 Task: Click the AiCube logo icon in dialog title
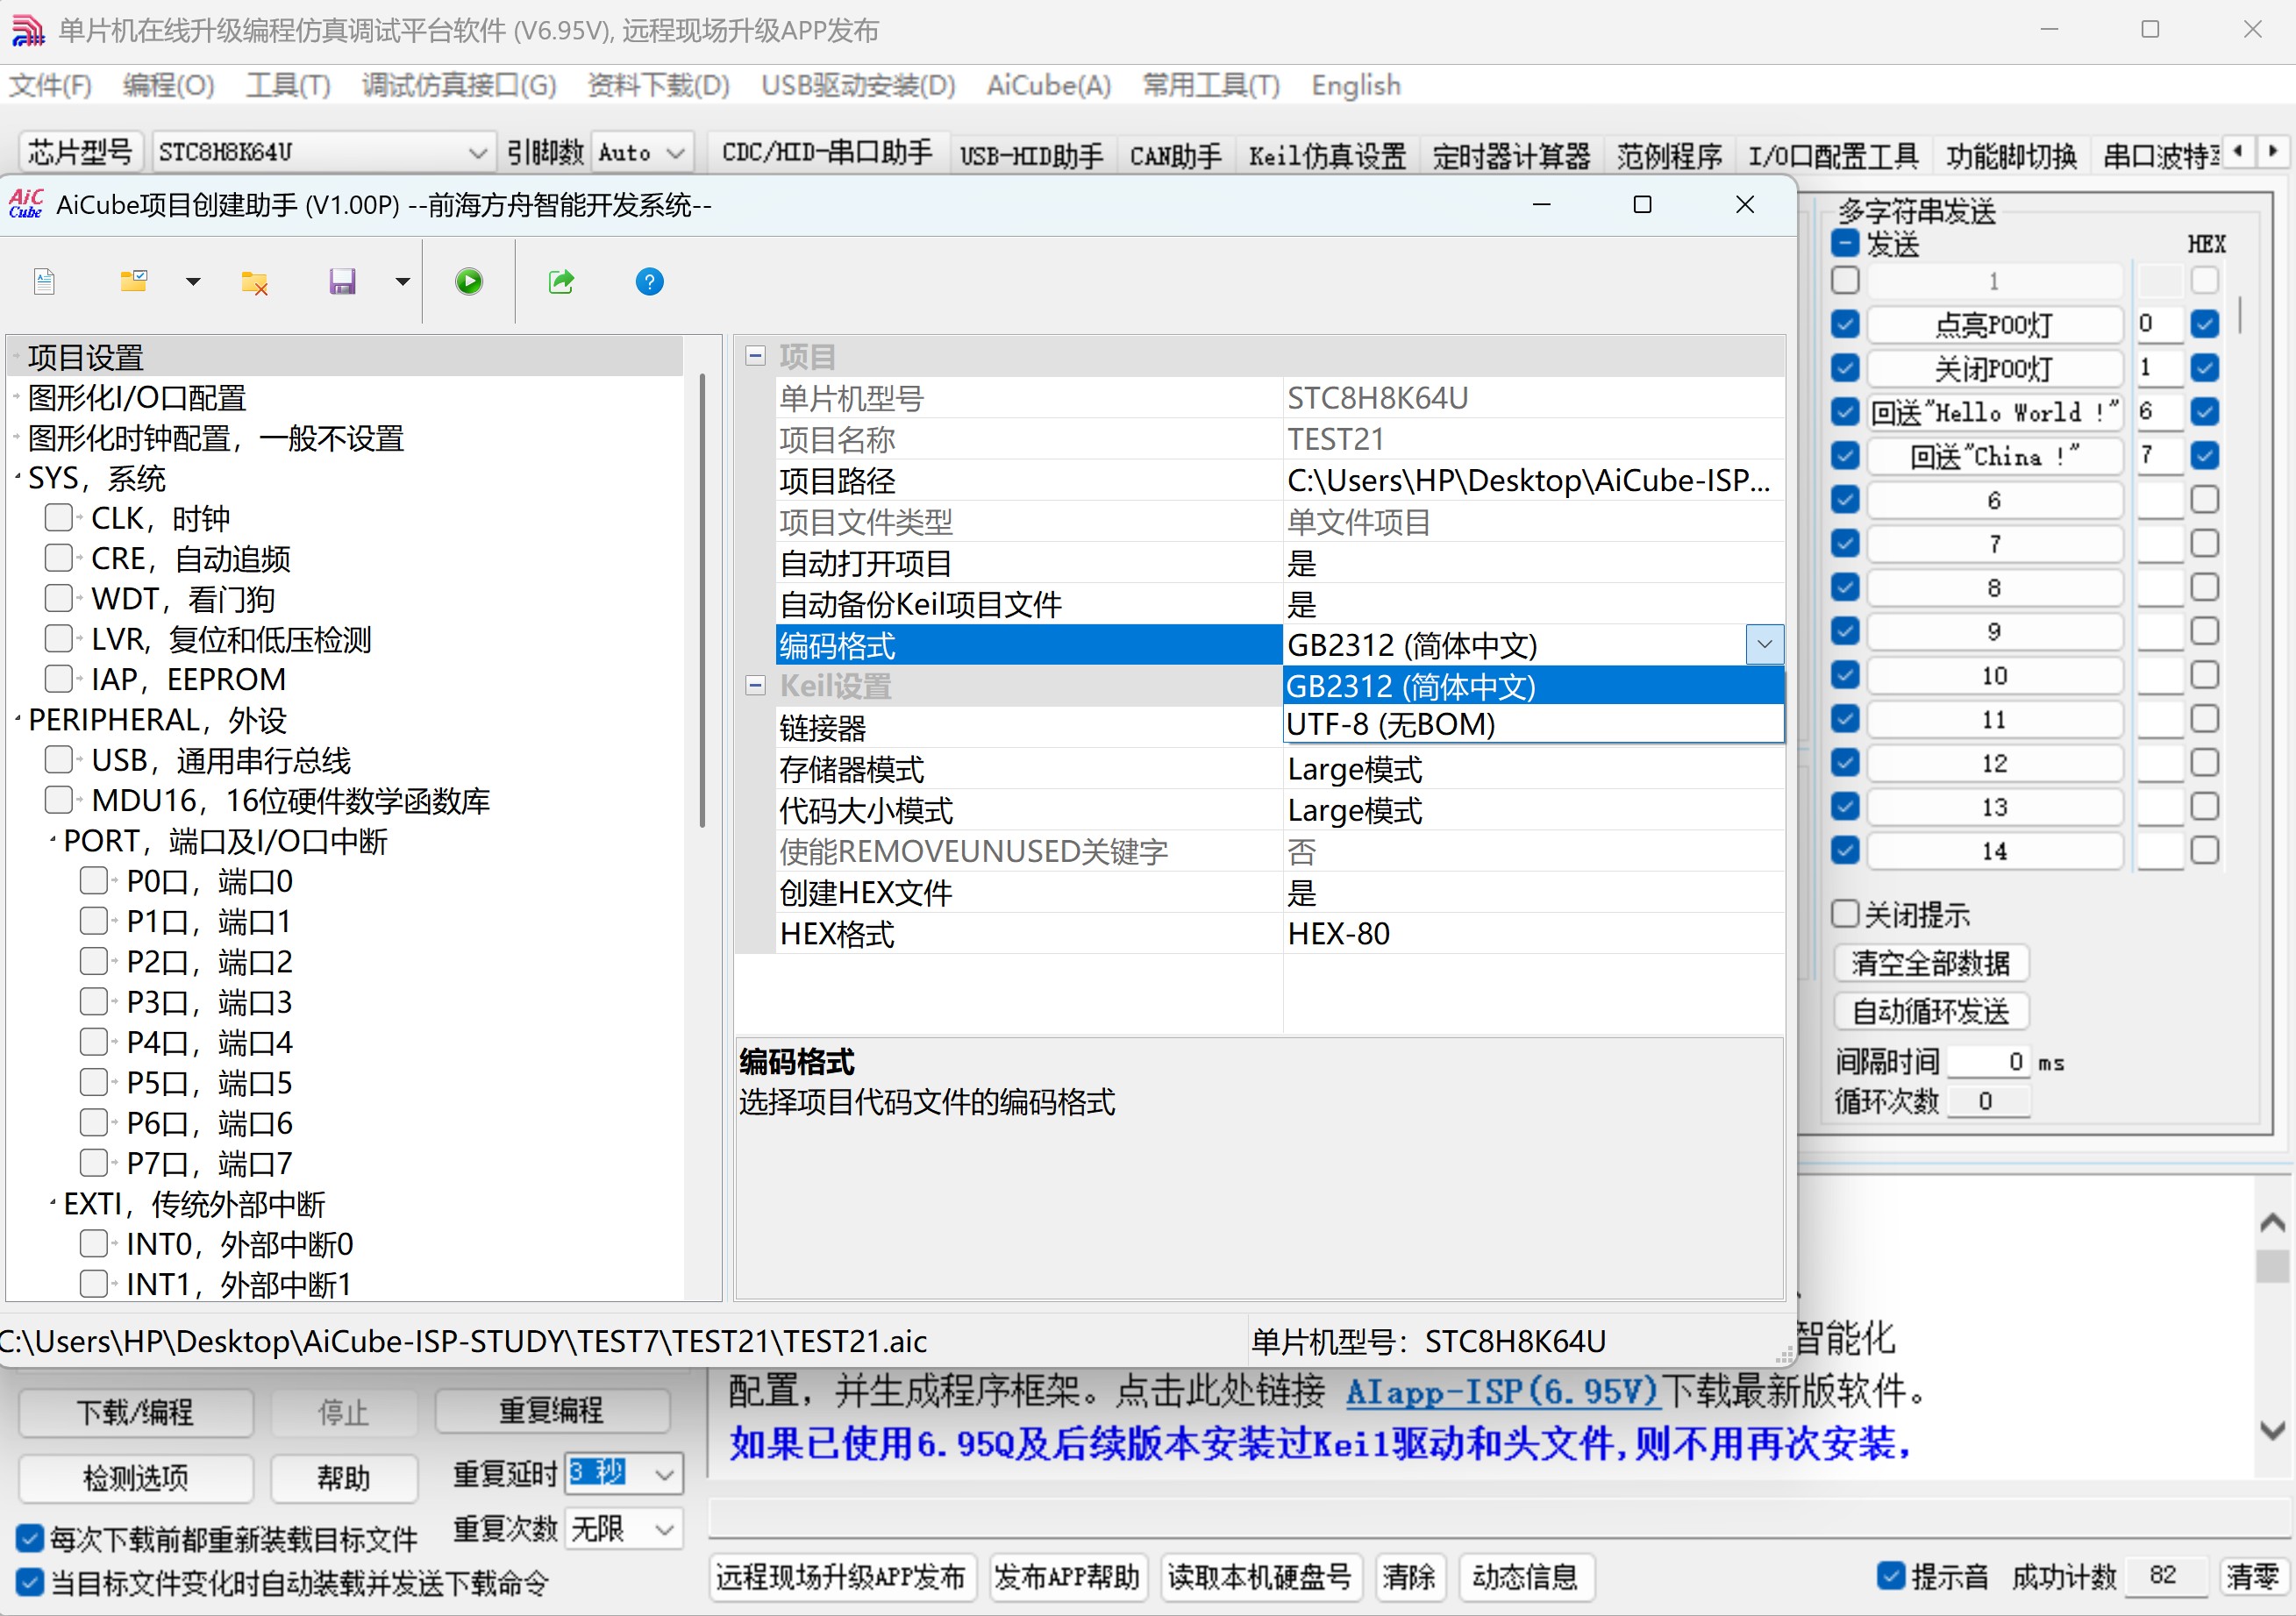coord(26,204)
